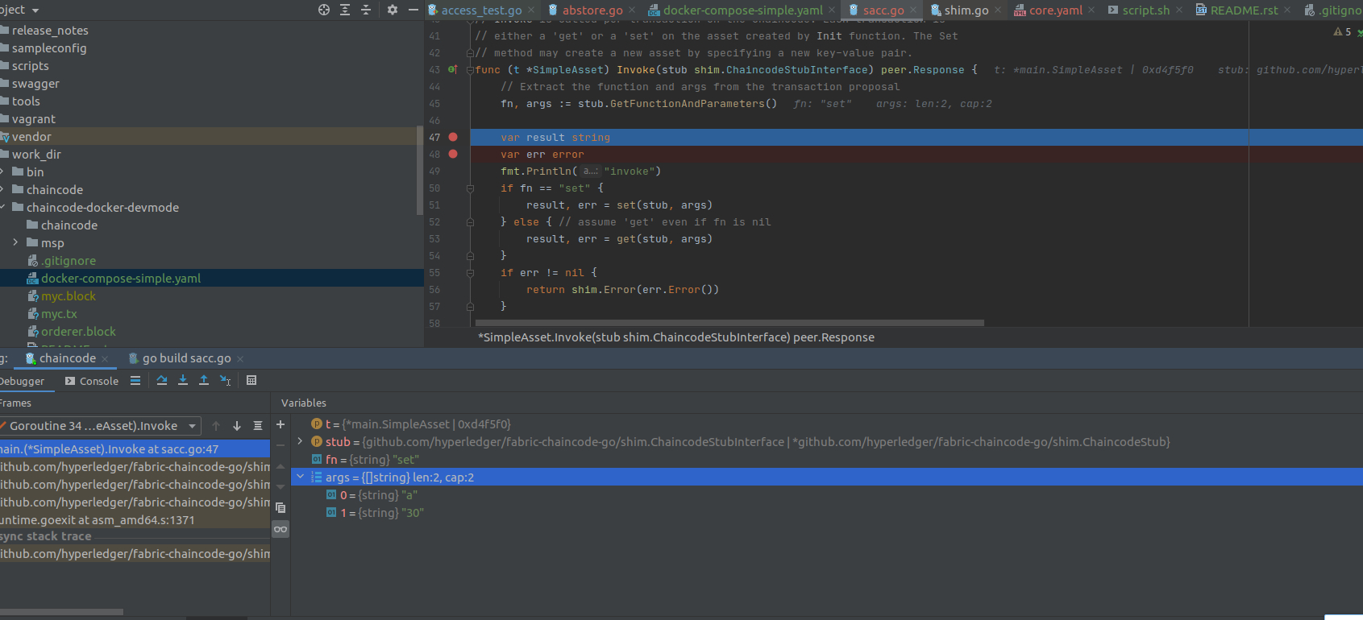Viewport: 1363px width, 620px height.
Task: Click the Step Over debugger icon
Action: click(162, 380)
